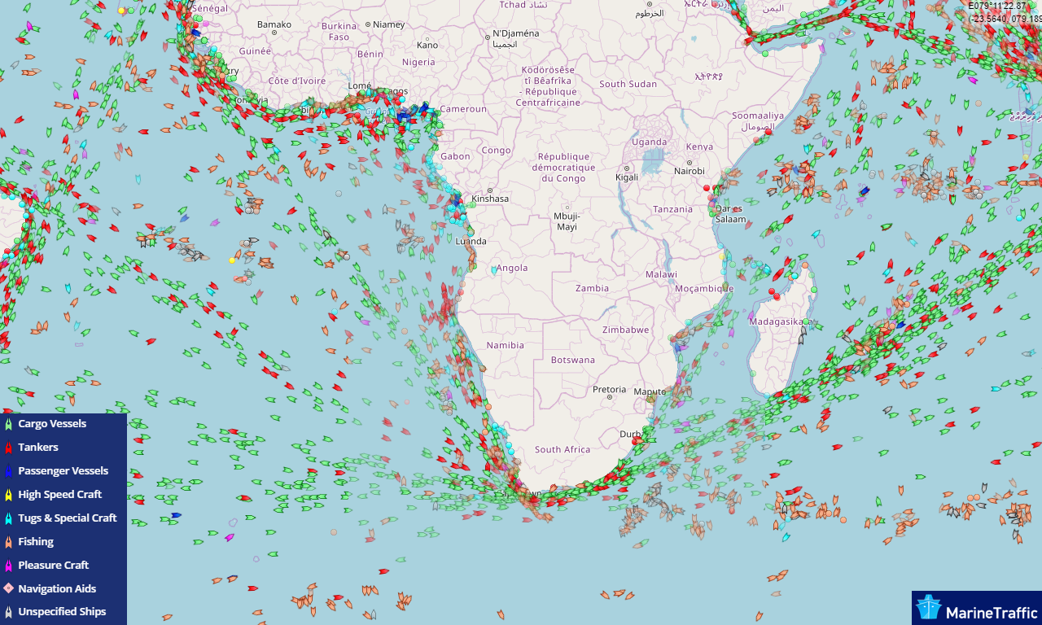Click the Kinshasa city label

[490, 199]
